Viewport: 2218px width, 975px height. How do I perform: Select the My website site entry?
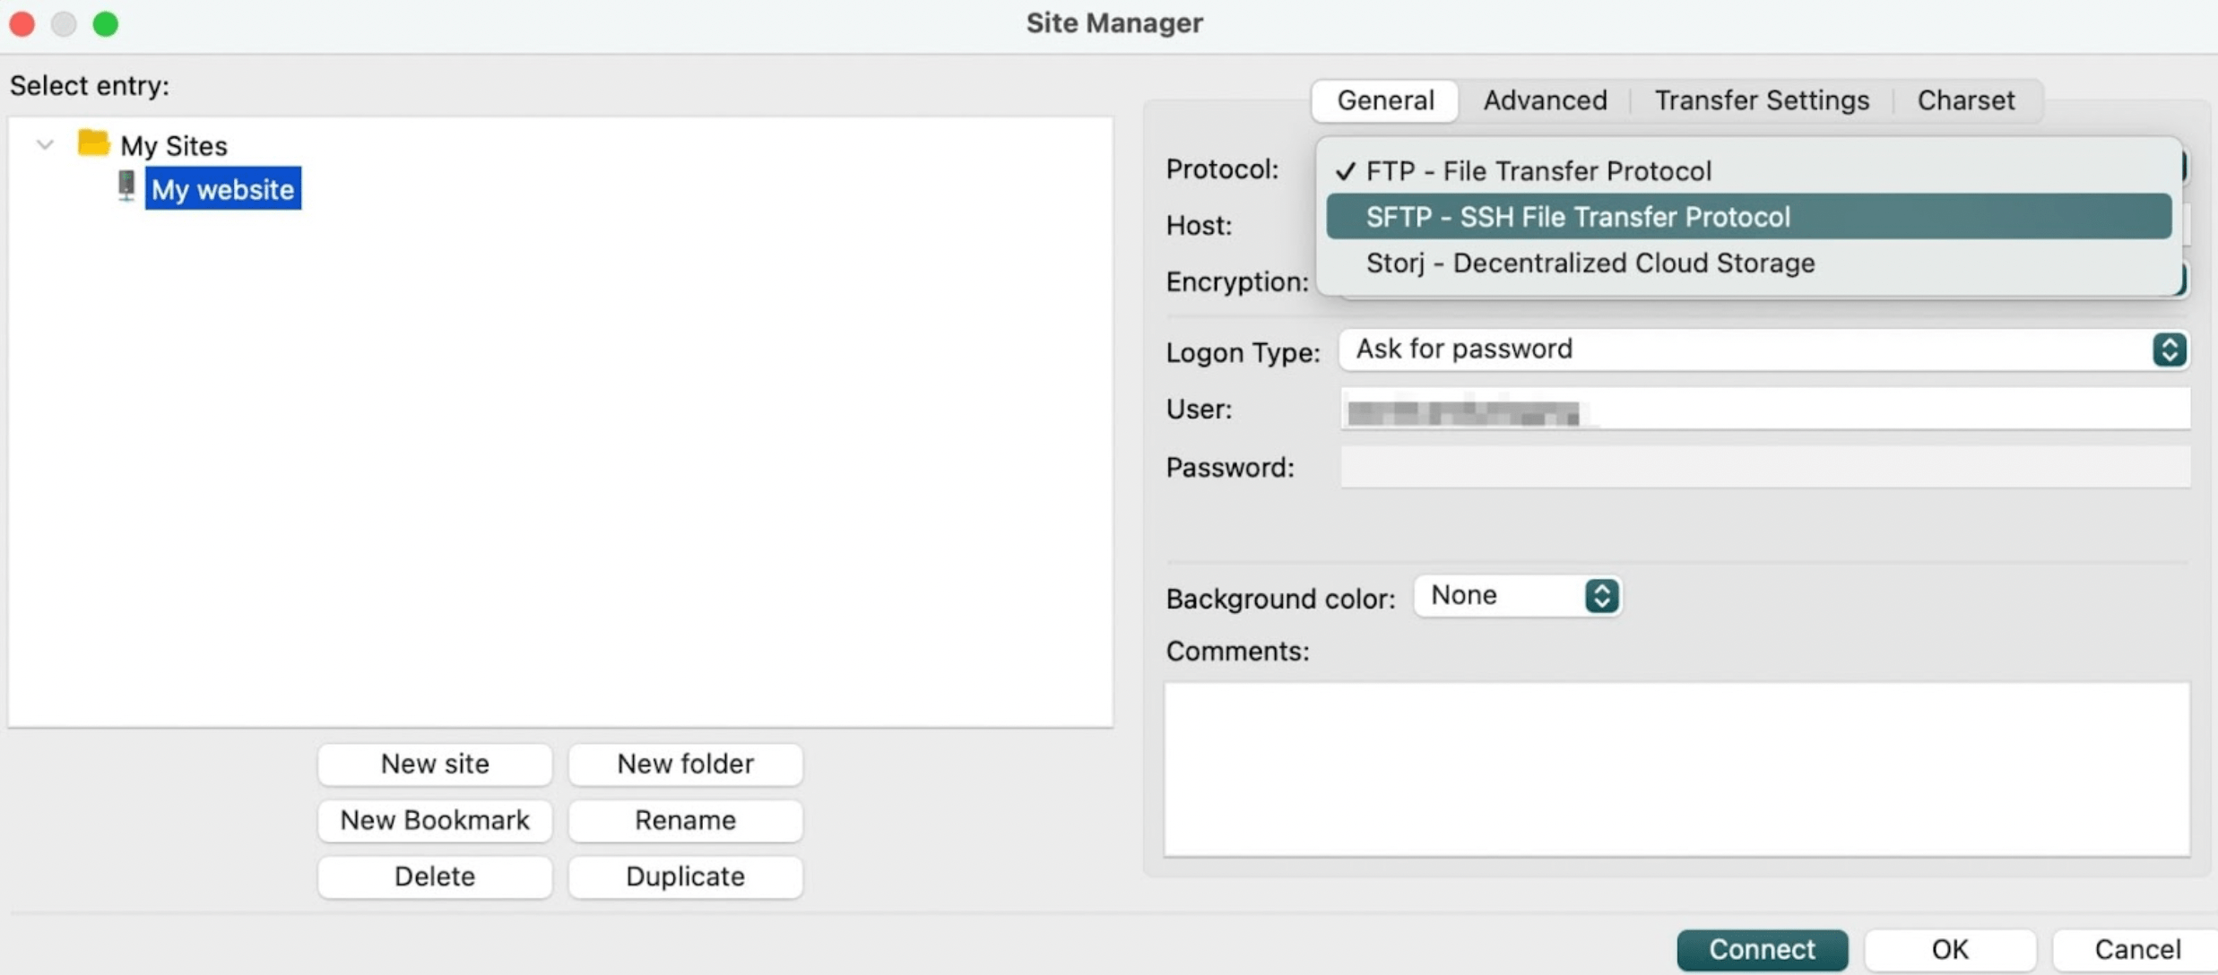[x=222, y=188]
